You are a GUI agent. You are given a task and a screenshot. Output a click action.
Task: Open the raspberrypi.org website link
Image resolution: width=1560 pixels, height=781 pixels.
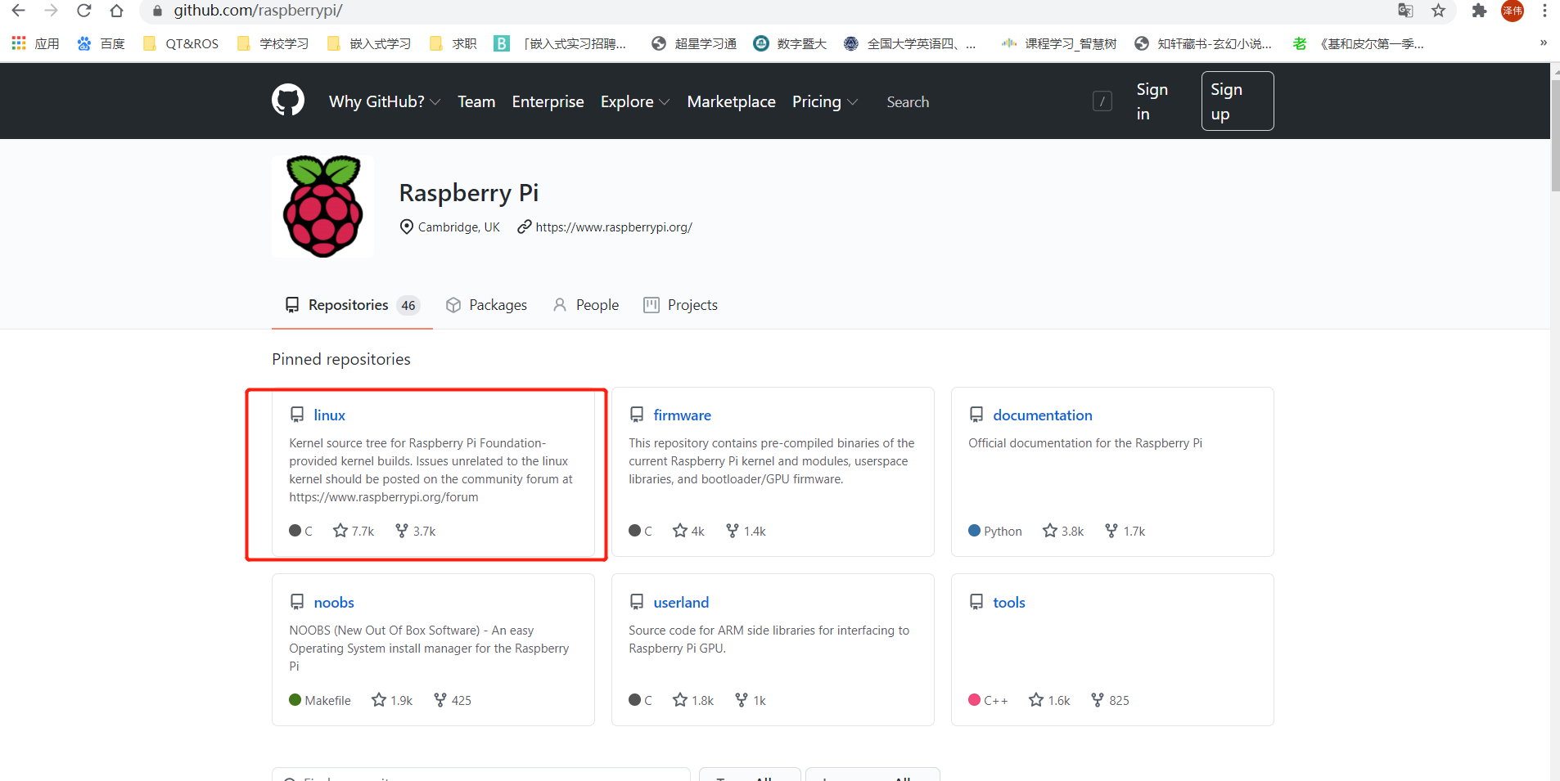tap(614, 227)
